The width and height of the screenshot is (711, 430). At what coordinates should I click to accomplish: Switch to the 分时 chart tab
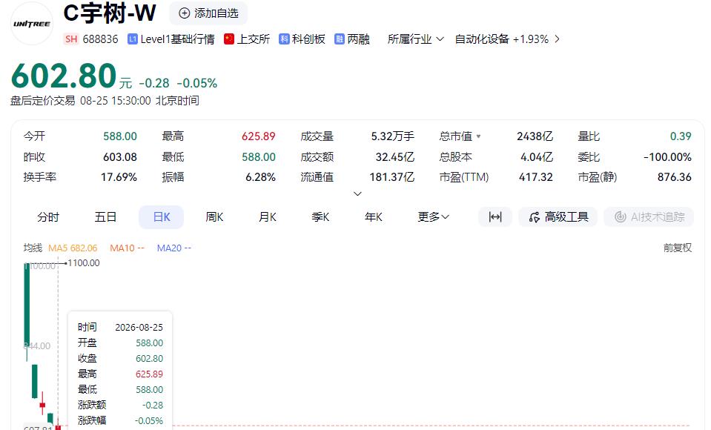tap(48, 216)
